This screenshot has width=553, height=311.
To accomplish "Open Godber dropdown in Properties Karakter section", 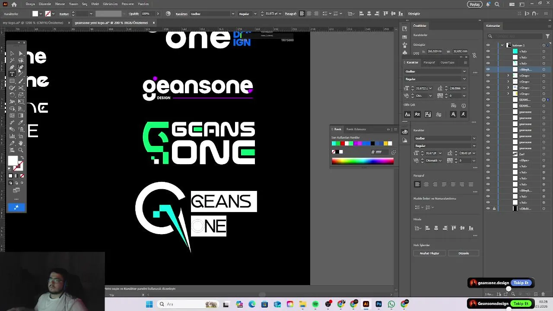I will (x=474, y=138).
